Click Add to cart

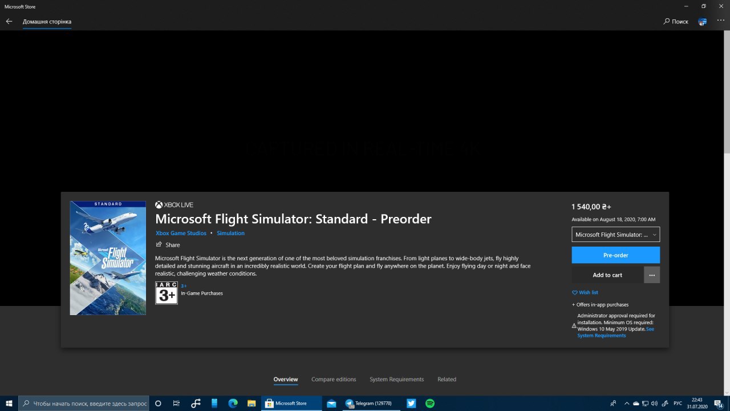click(607, 275)
